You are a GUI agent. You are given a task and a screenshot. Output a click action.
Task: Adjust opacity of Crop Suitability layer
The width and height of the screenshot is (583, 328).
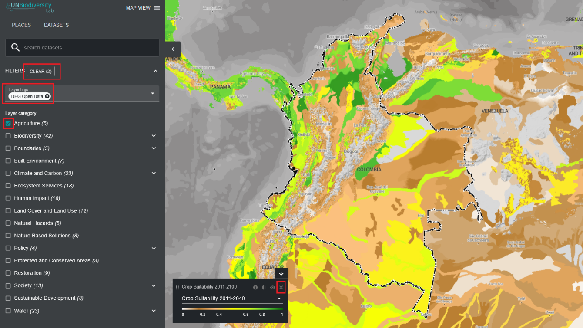click(264, 287)
